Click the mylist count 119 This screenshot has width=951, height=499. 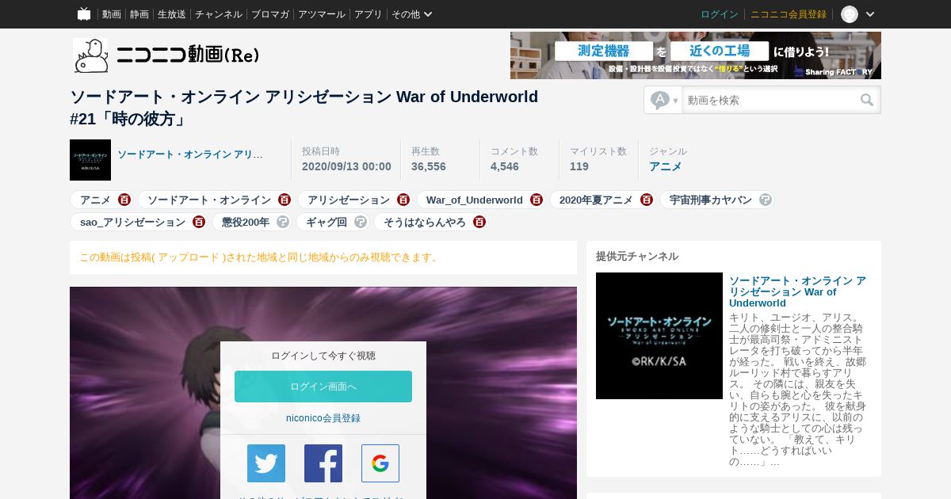(x=579, y=166)
